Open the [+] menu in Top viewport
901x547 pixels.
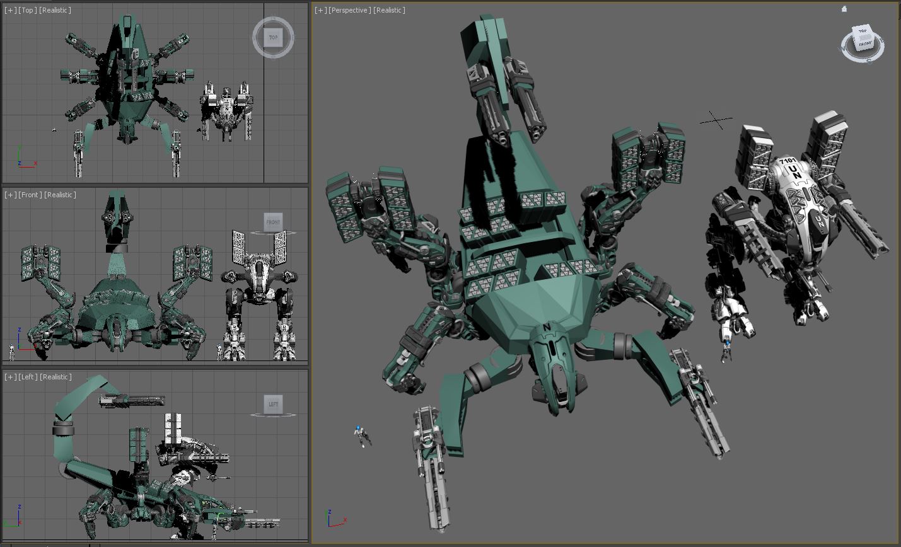tap(11, 10)
